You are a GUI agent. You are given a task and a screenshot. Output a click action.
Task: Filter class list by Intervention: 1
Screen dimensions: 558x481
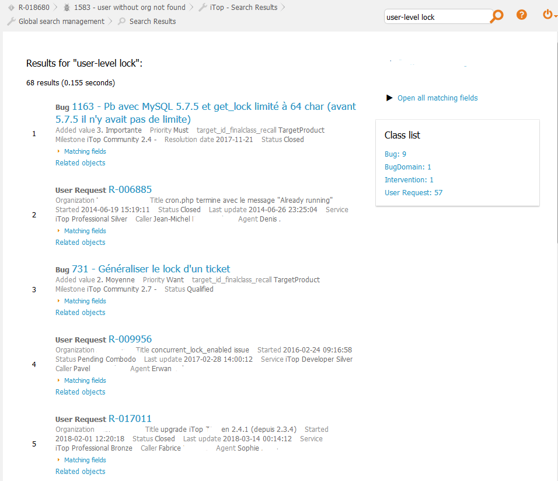pos(409,179)
